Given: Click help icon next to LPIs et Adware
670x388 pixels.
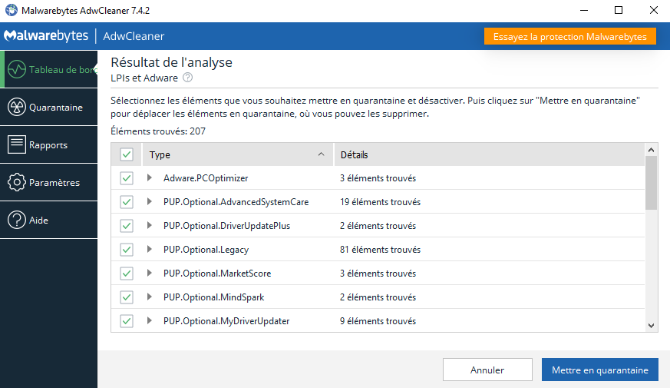Looking at the screenshot, I should pos(187,78).
